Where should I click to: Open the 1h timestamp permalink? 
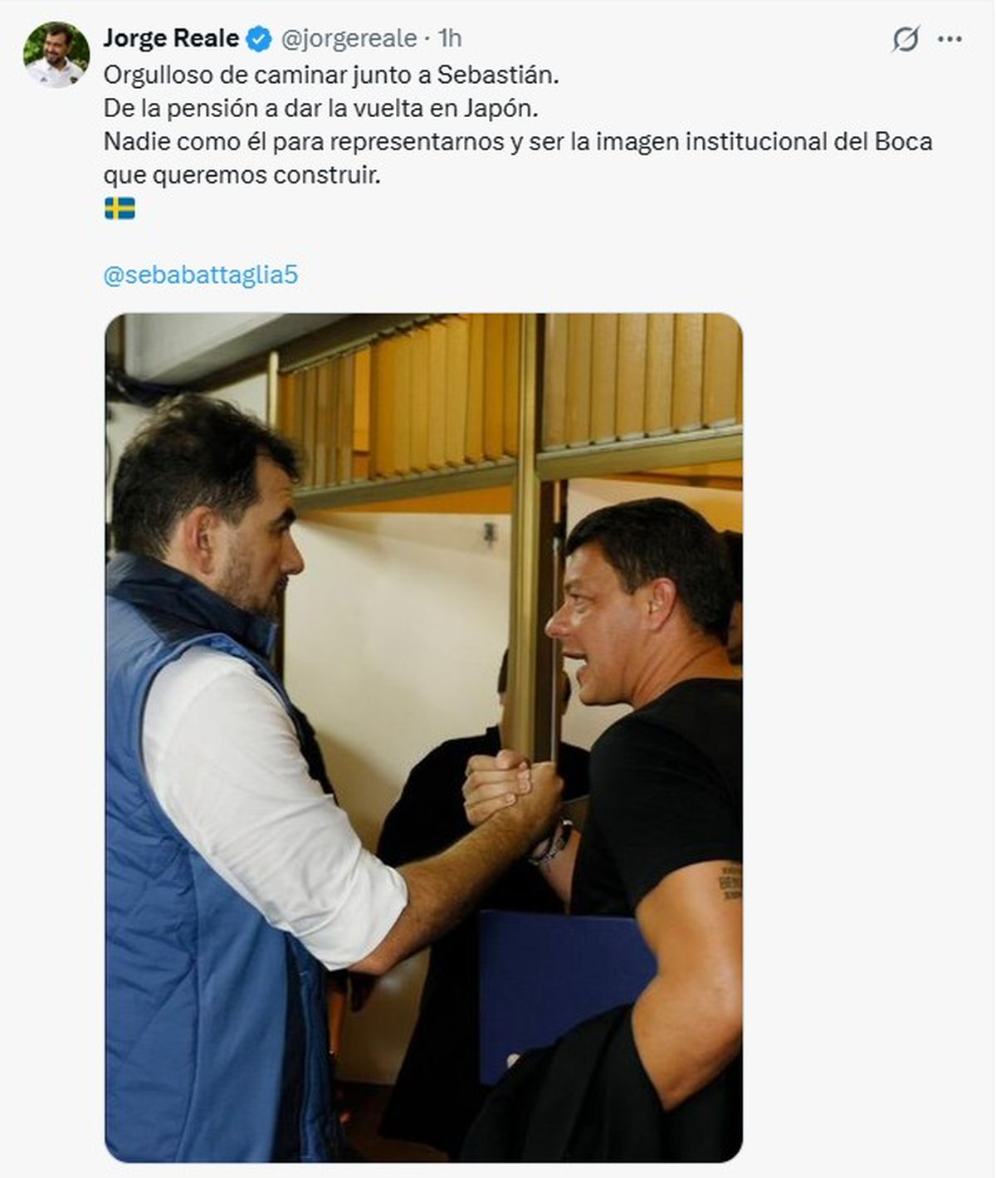(449, 38)
